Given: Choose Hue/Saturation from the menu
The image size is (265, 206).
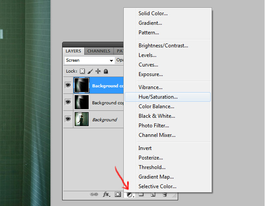Looking at the screenshot, I should click(158, 97).
